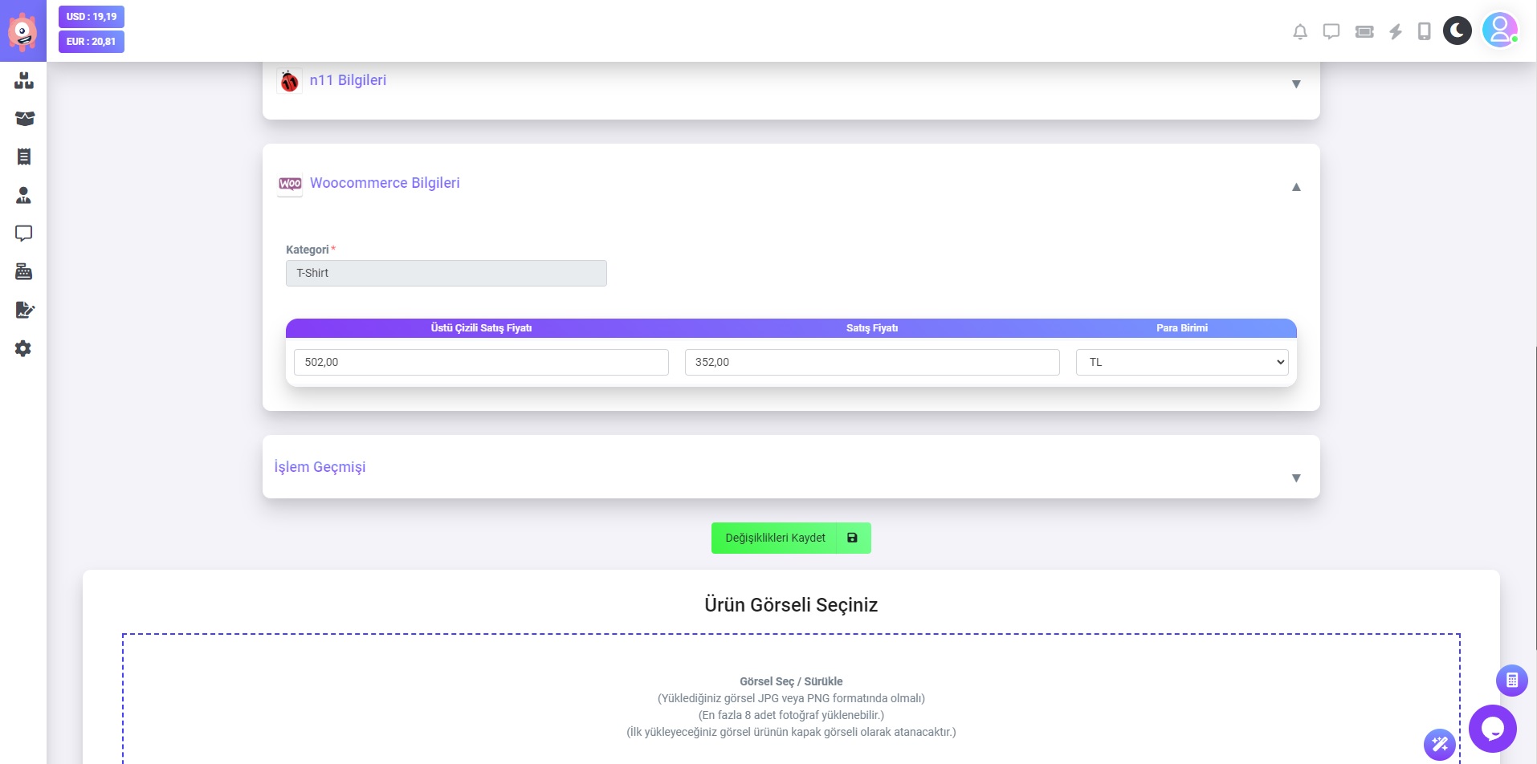
Task: Click the floating calculator icon
Action: (x=1511, y=681)
